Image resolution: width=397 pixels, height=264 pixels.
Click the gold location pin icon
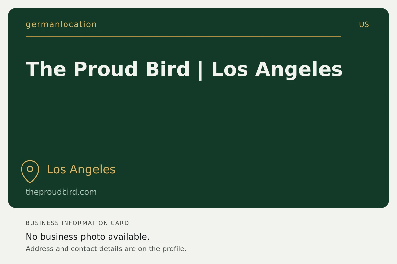(x=30, y=172)
